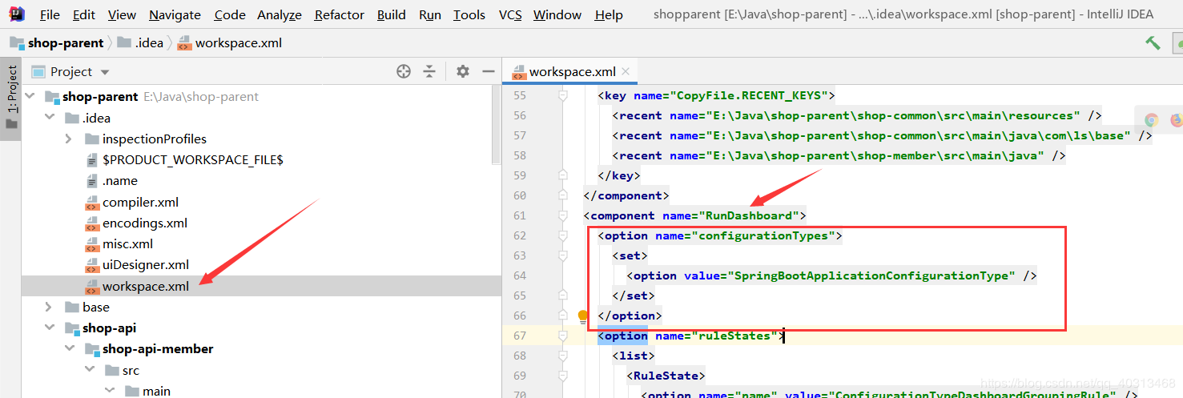Collapse the .idea folder
This screenshot has width=1183, height=398.
point(49,118)
